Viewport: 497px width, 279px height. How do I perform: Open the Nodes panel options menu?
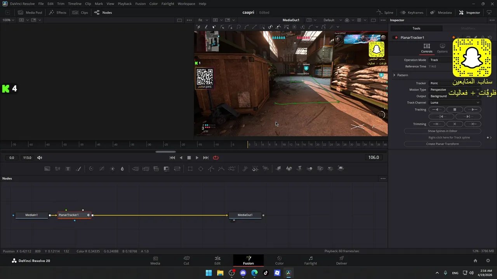coord(383,179)
